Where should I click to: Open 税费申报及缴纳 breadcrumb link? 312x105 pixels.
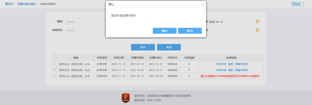[x=27, y=4]
